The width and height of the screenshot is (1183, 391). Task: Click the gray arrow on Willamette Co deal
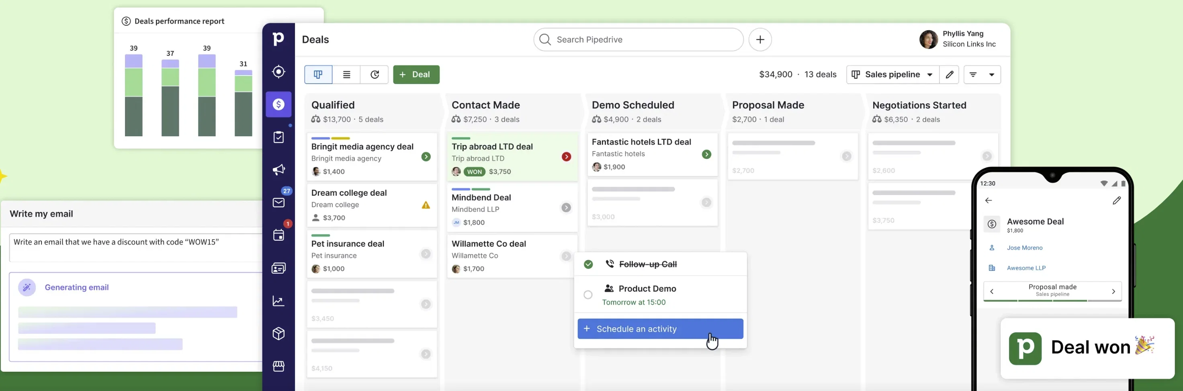click(566, 256)
